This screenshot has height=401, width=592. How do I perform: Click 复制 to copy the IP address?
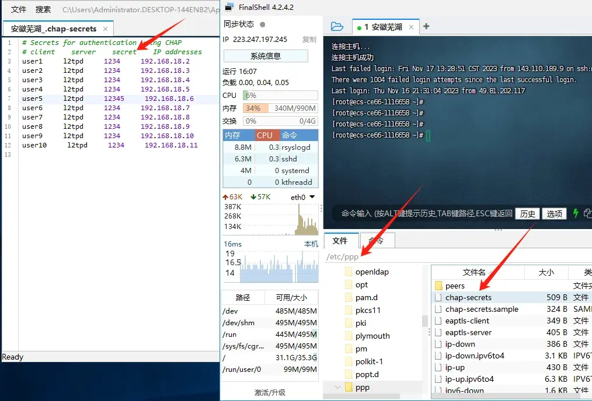pos(309,39)
